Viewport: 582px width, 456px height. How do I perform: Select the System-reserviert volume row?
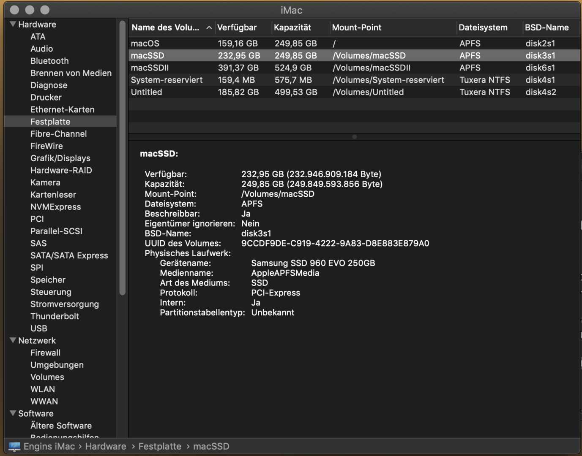tap(167, 80)
